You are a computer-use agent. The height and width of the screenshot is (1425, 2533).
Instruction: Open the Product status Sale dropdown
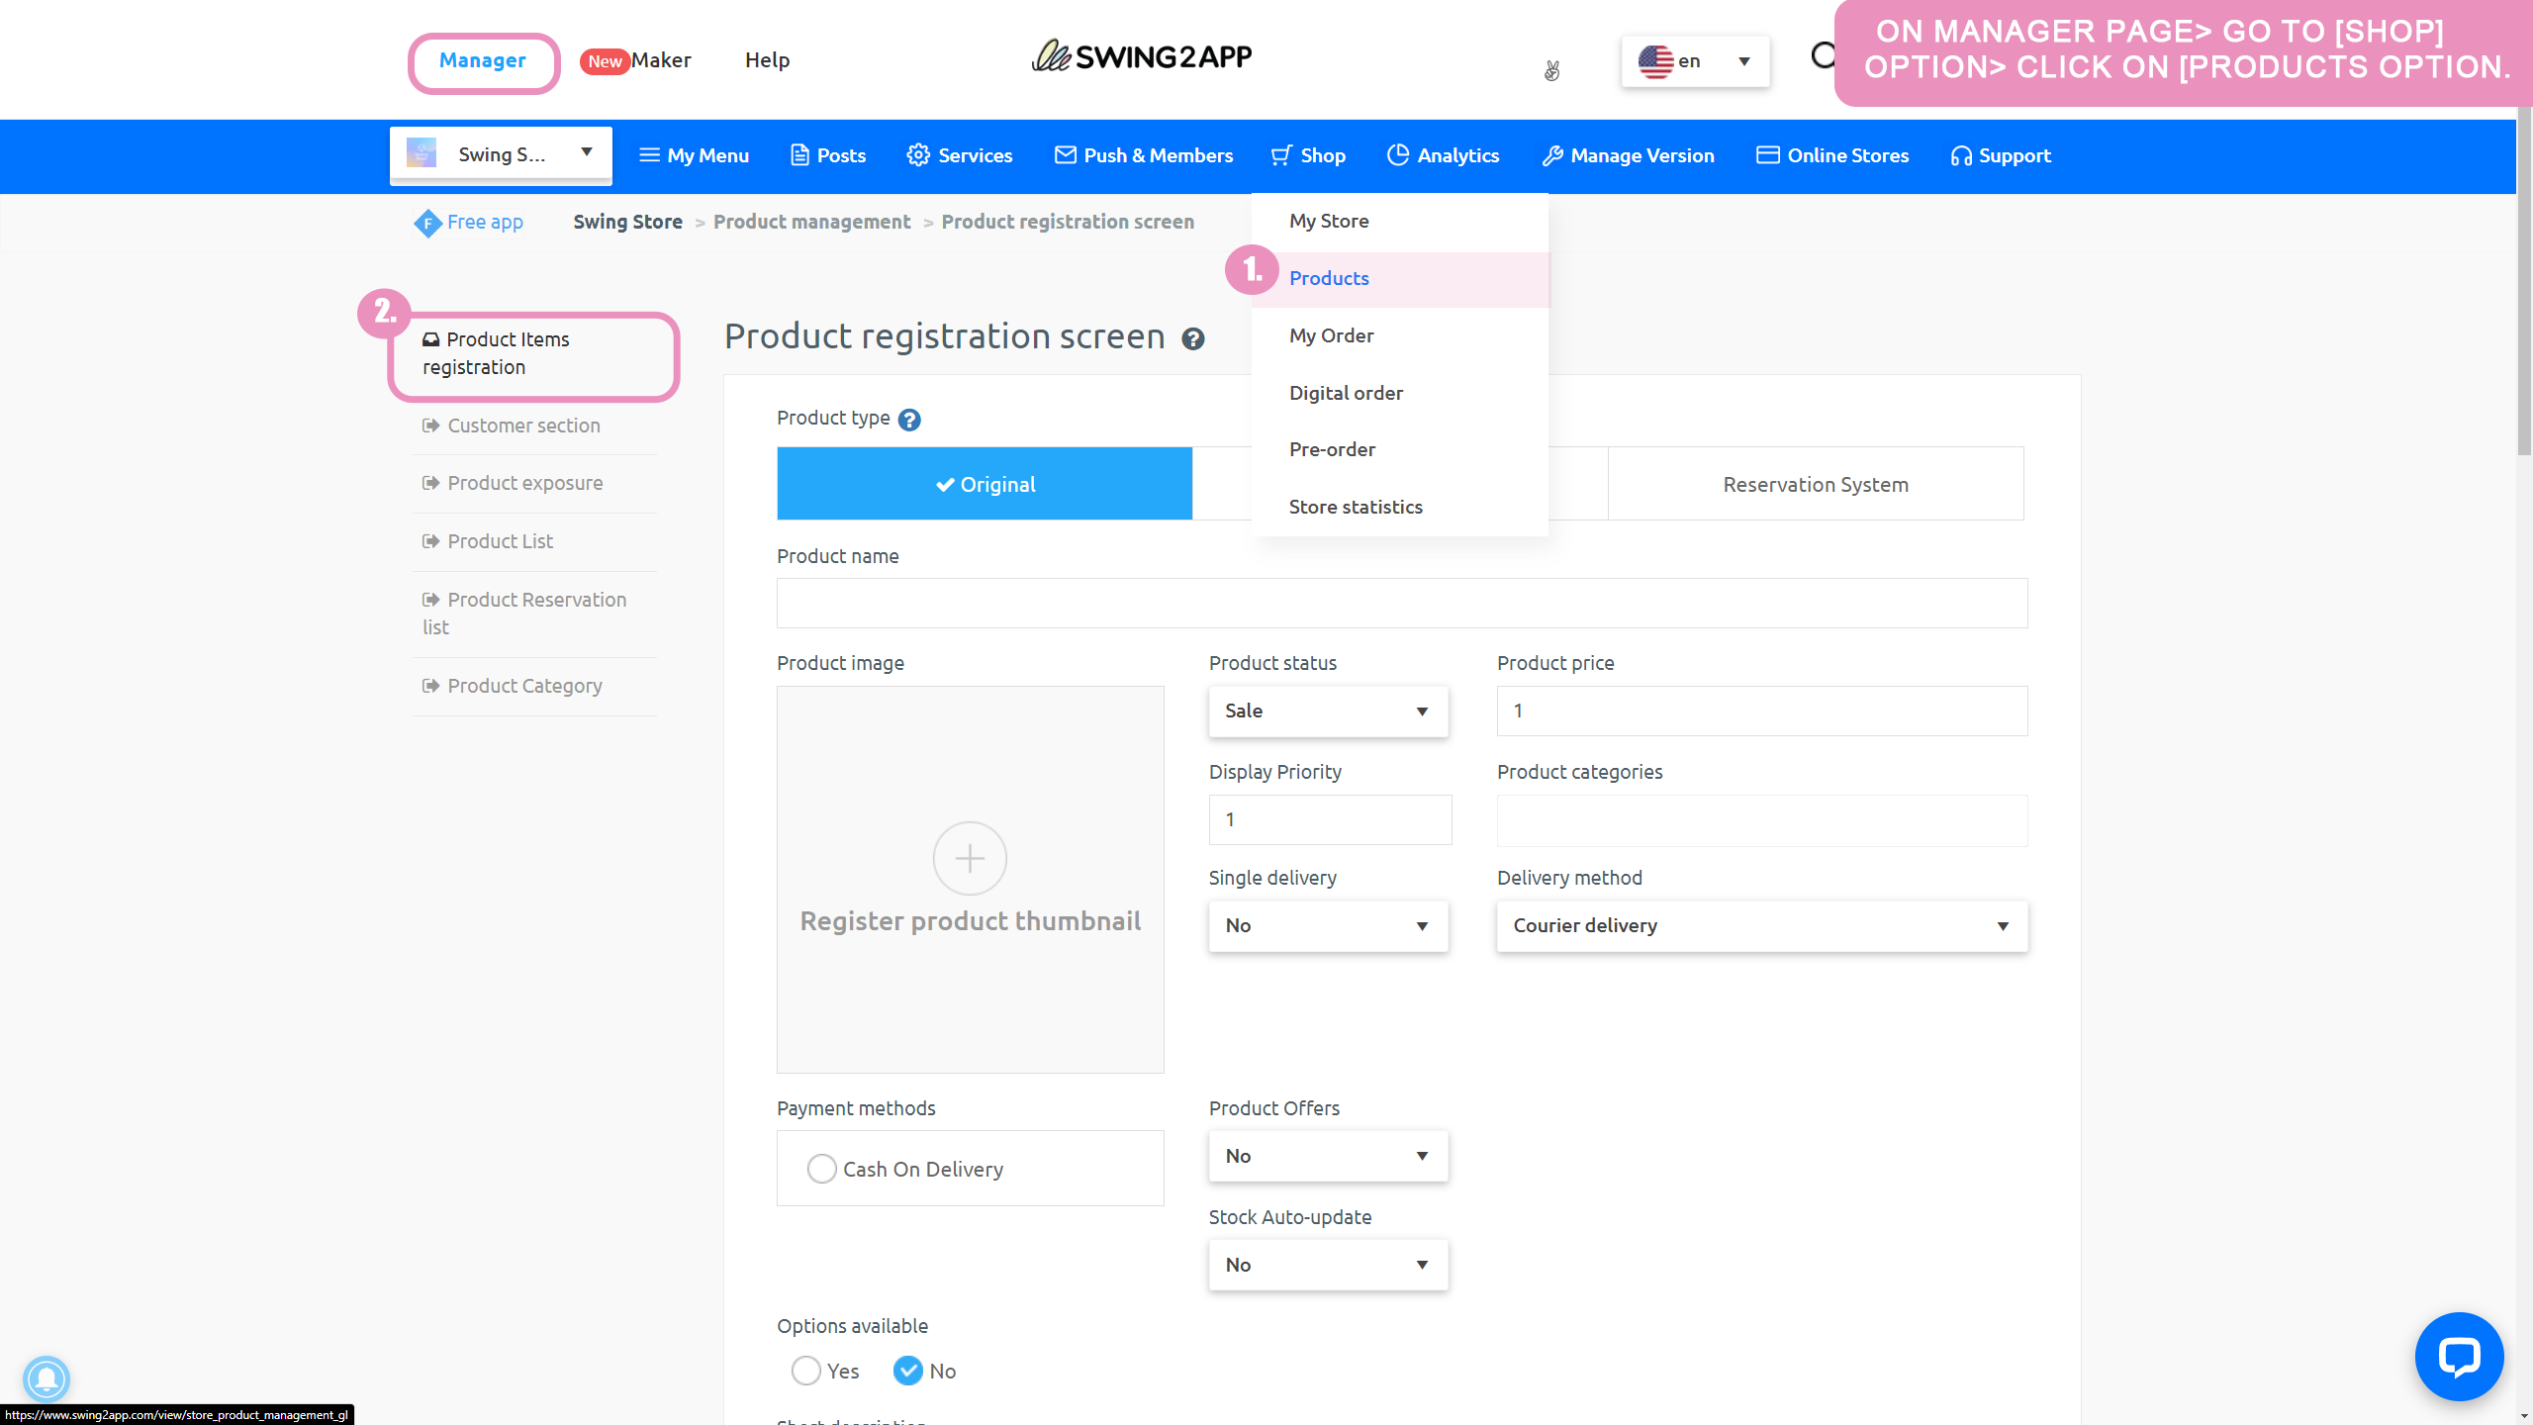(x=1328, y=712)
